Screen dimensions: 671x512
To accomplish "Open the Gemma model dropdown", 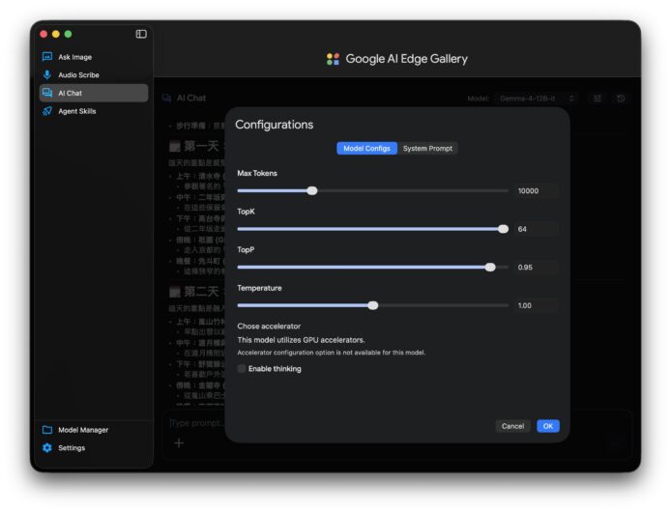I will [537, 99].
